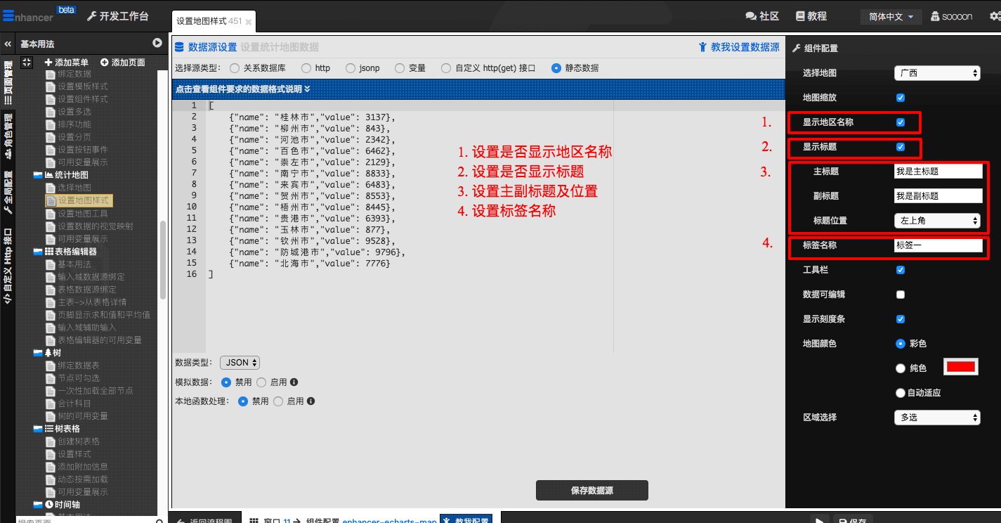Click the collapse-all icon above the page tree
The width and height of the screenshot is (1001, 523).
coord(27,63)
